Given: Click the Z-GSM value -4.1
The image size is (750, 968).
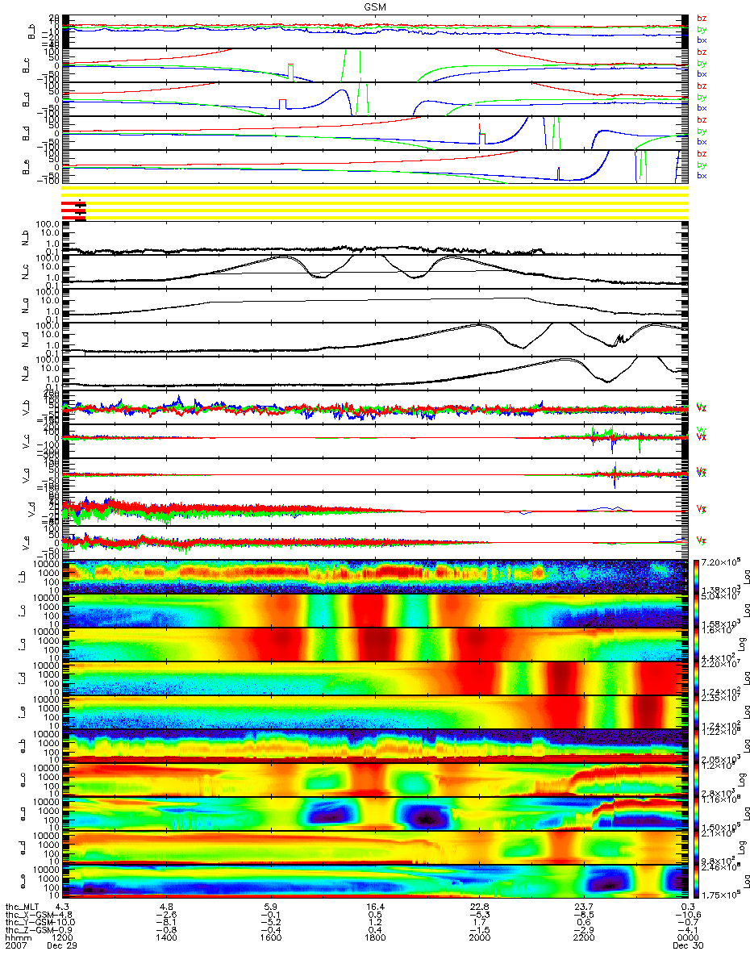Looking at the screenshot, I should click(x=686, y=931).
